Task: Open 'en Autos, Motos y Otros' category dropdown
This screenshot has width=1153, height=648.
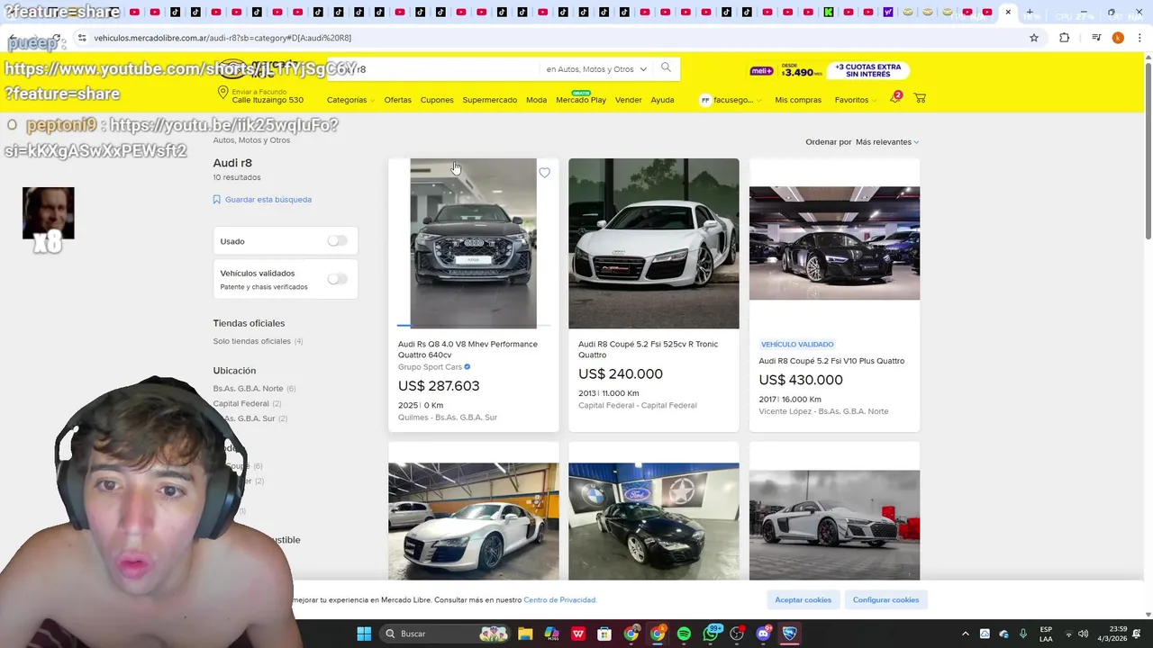Action: click(595, 69)
